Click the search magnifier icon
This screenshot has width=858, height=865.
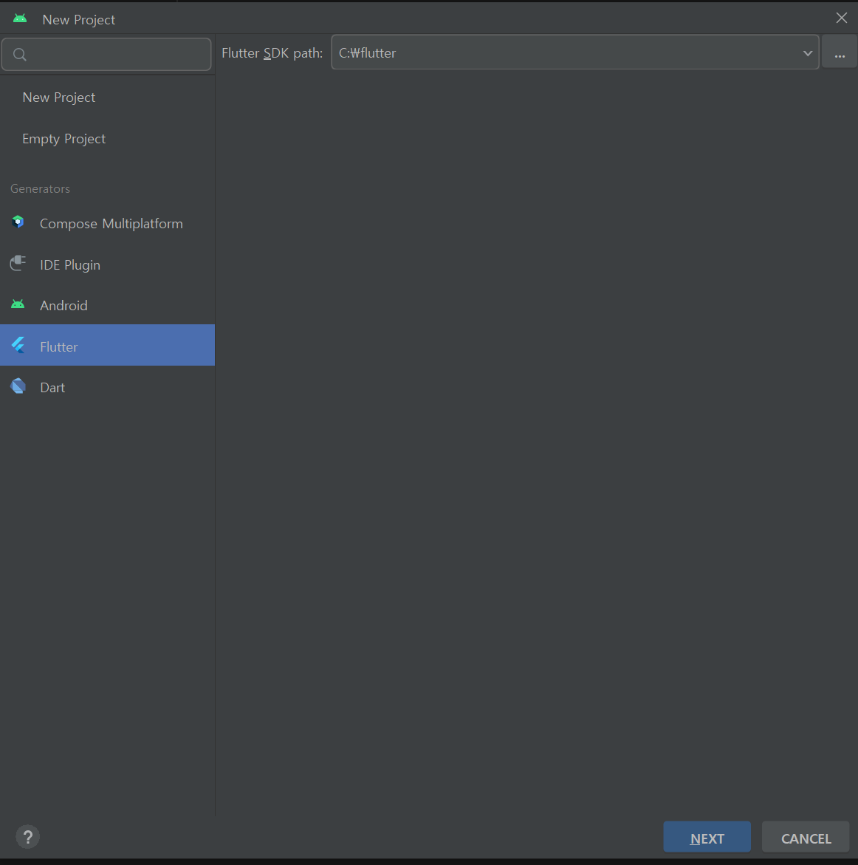tap(20, 55)
